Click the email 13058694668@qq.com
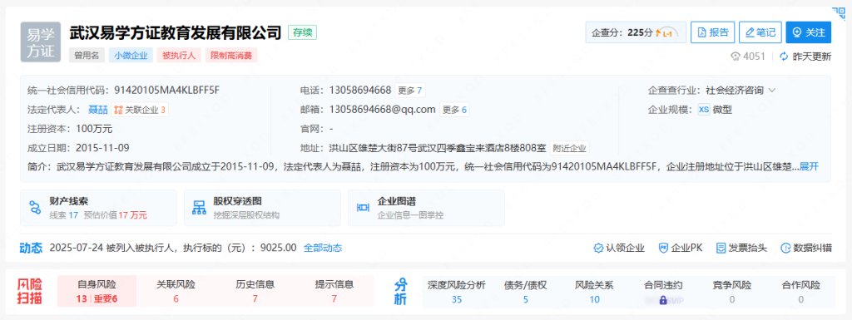 [383, 110]
